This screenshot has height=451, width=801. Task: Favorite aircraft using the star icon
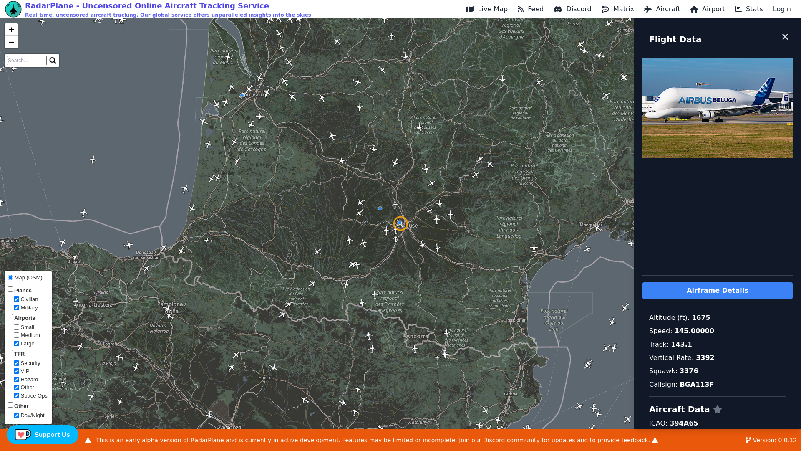point(718,410)
